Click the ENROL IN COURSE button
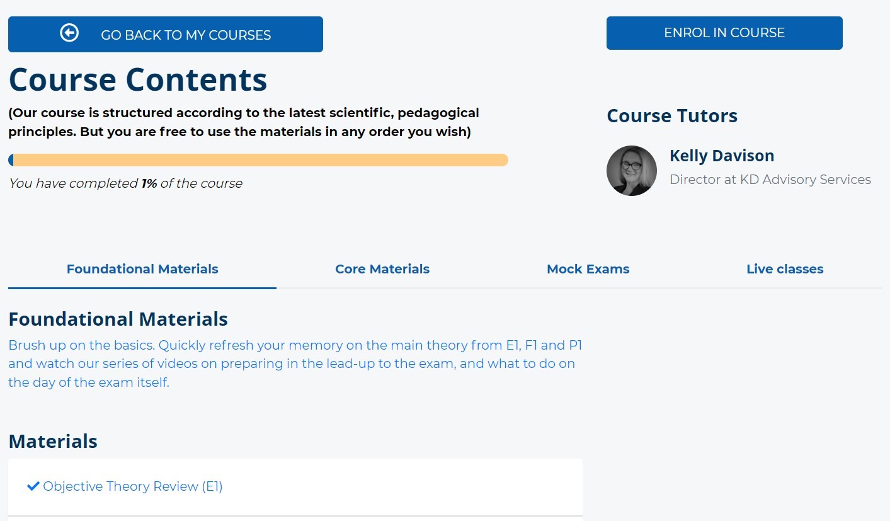 [723, 33]
